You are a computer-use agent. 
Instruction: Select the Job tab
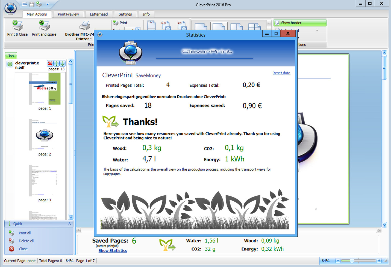tap(11, 56)
